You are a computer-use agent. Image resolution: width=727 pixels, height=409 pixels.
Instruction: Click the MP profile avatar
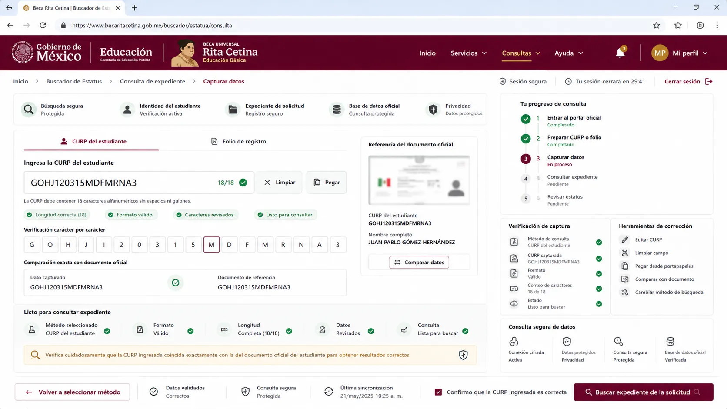(x=660, y=53)
